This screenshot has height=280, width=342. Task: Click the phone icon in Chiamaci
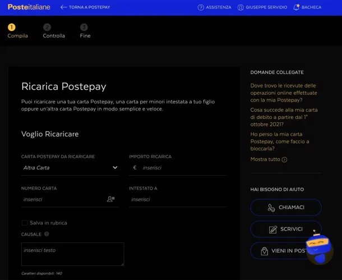pyautogui.click(x=271, y=208)
